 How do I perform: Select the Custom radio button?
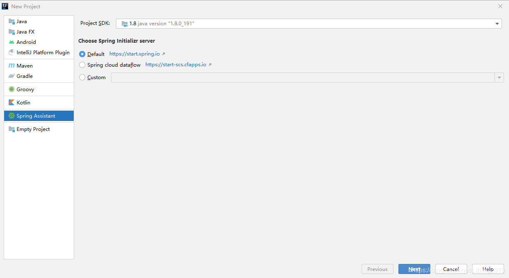(82, 77)
